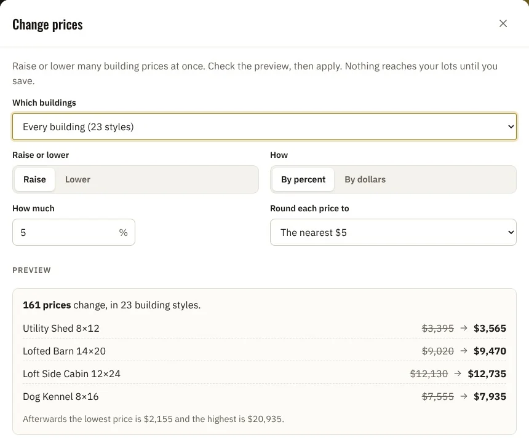Close the Change prices dialog
Viewport: 529px width, 438px height.
click(503, 23)
